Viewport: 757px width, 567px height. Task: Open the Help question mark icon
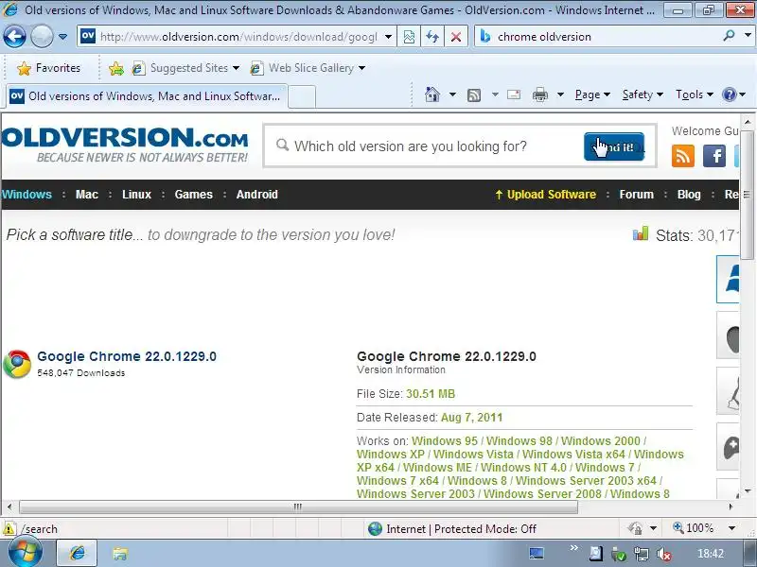pyautogui.click(x=729, y=94)
